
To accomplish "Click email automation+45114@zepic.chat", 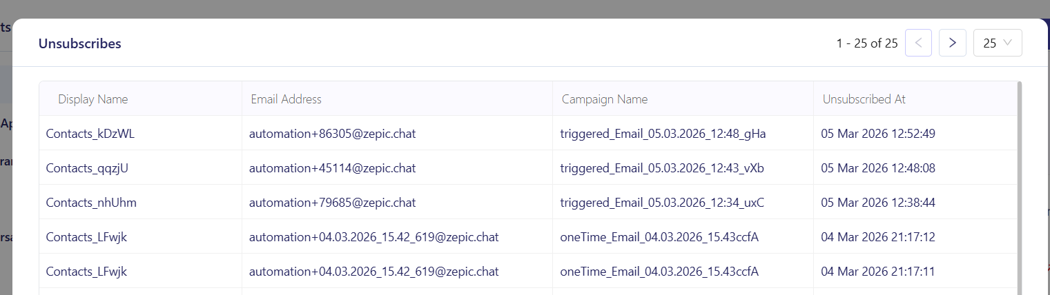I will pyautogui.click(x=332, y=168).
